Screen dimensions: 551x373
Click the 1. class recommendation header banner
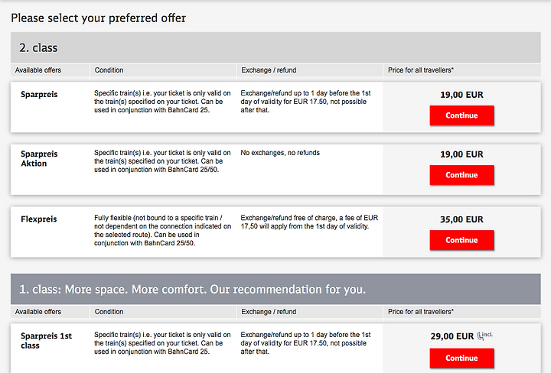tap(275, 289)
